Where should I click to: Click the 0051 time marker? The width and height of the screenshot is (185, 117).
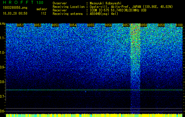pos(20,25)
